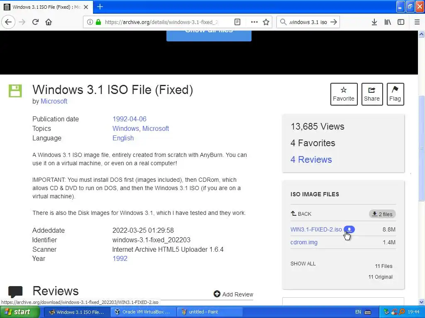Click the search box with windows 3.1 iso
425x318 pixels.
308,22
